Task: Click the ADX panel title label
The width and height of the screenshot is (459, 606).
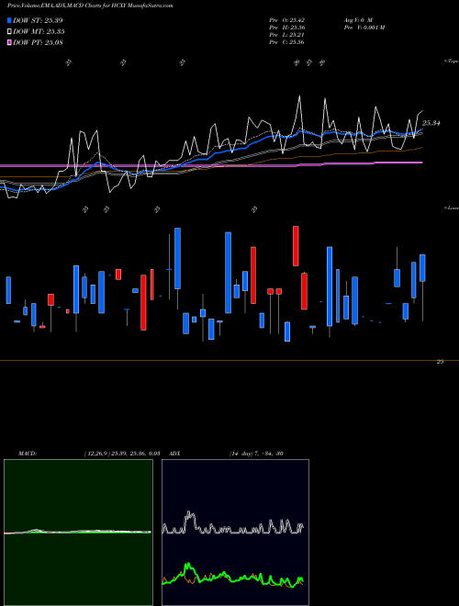Action: [174, 454]
